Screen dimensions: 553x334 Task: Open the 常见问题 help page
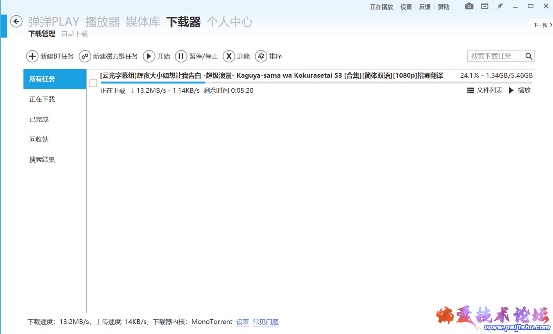point(265,322)
